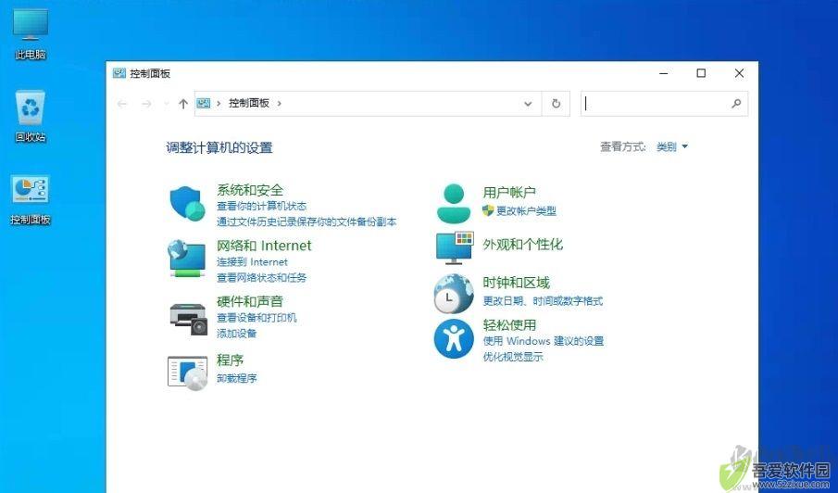Expand chevron after 控制面板 in address bar
838x493 pixels.
(279, 103)
